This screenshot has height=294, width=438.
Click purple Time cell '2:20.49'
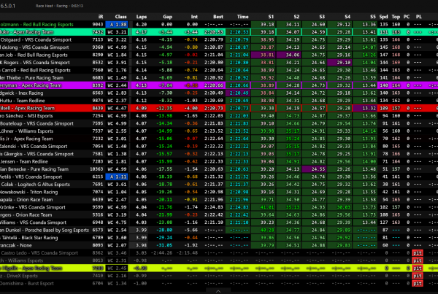point(238,93)
